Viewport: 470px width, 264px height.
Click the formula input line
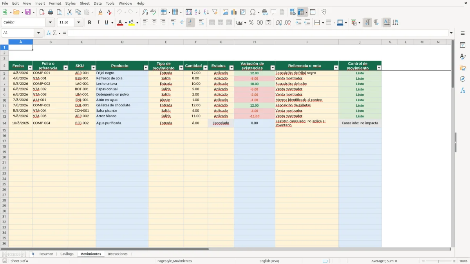point(258,33)
